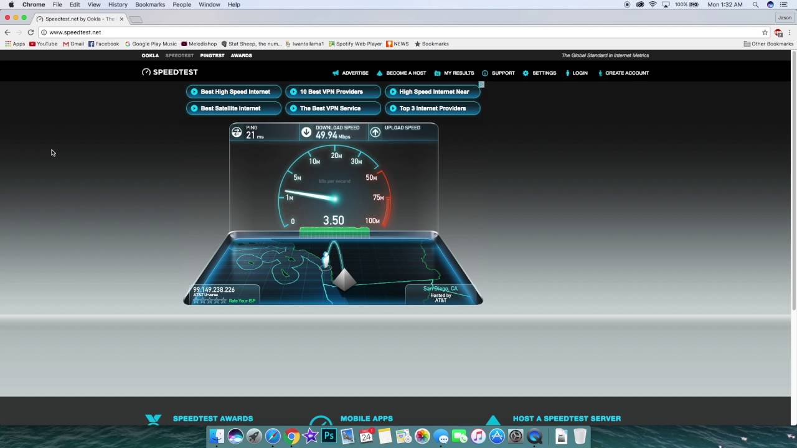Viewport: 797px width, 448px height.
Task: Open Photos app from the Dock
Action: point(422,436)
